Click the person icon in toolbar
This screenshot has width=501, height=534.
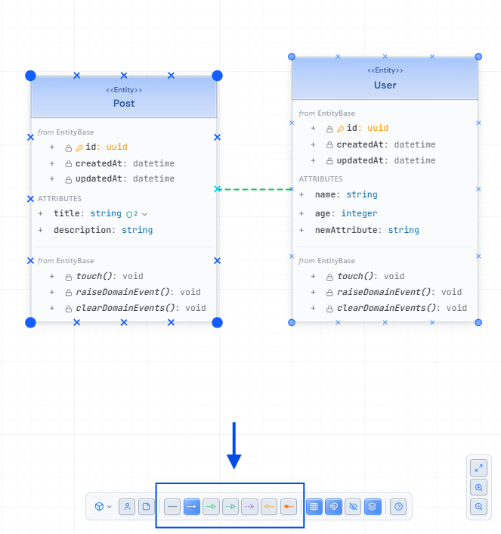tap(127, 507)
